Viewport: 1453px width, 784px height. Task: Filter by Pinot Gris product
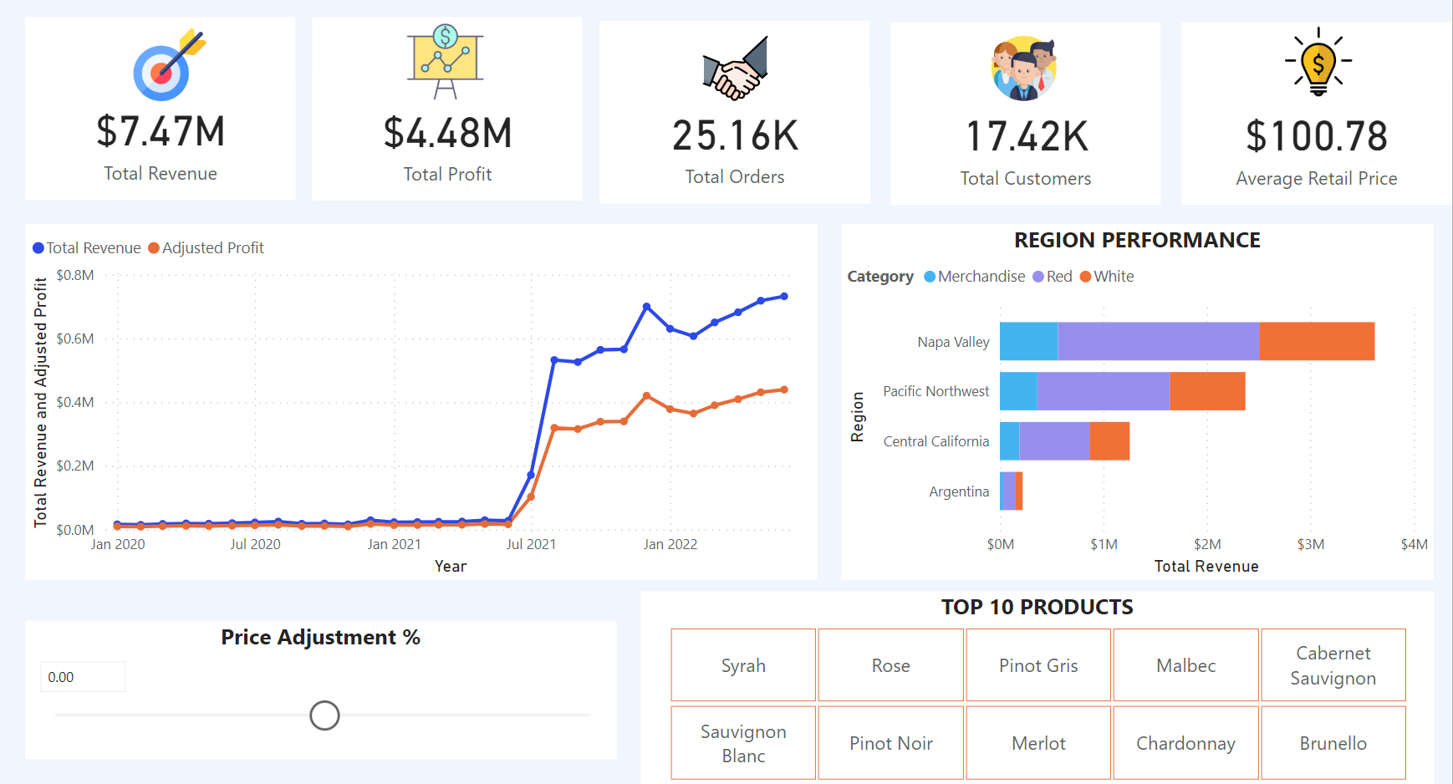1038,665
